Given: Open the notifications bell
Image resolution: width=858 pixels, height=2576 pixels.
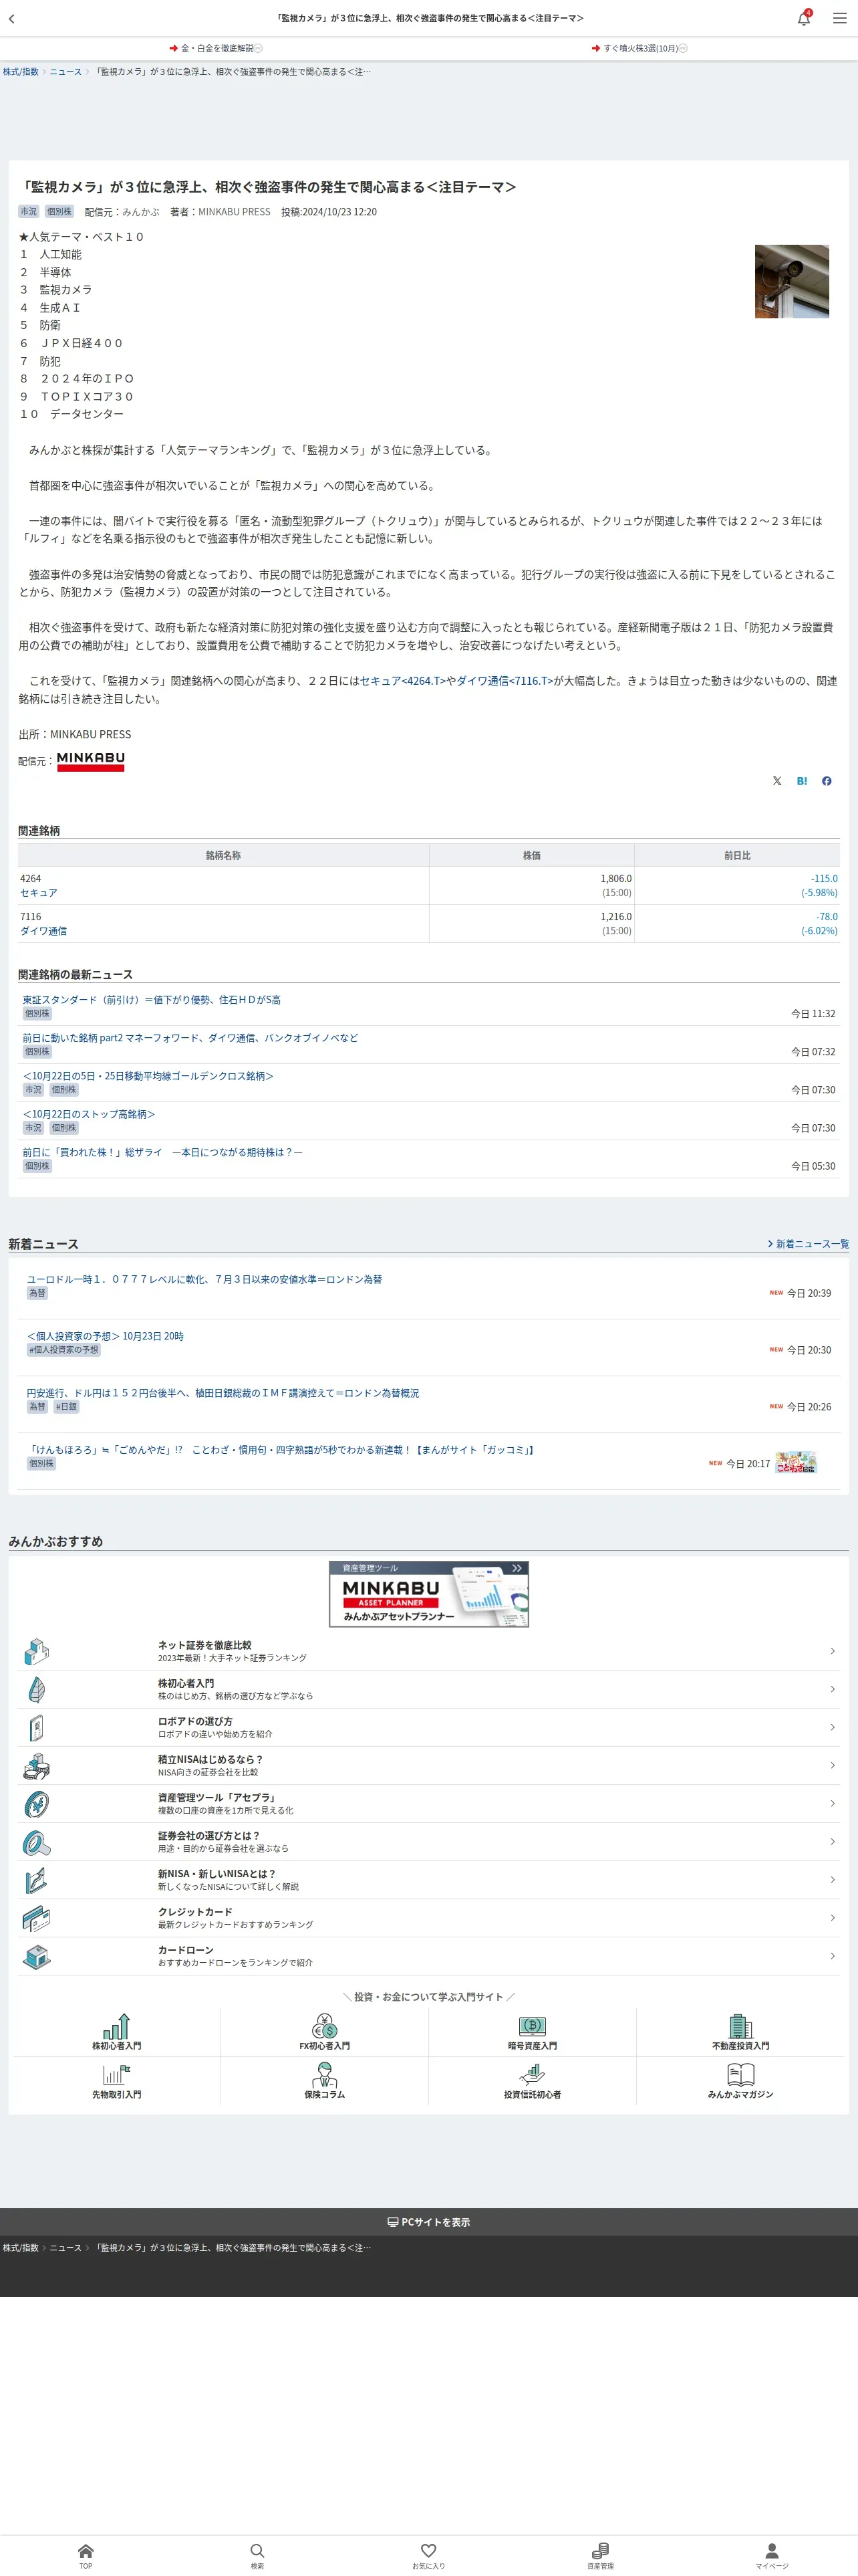Looking at the screenshot, I should pos(804,18).
